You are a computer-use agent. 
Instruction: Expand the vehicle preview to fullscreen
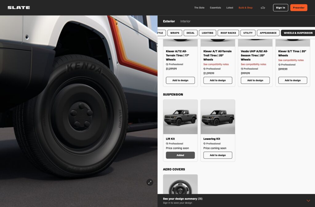(150, 182)
